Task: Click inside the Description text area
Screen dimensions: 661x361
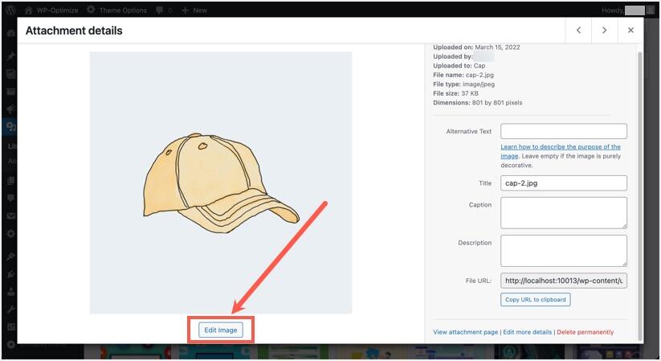Action: pos(563,250)
